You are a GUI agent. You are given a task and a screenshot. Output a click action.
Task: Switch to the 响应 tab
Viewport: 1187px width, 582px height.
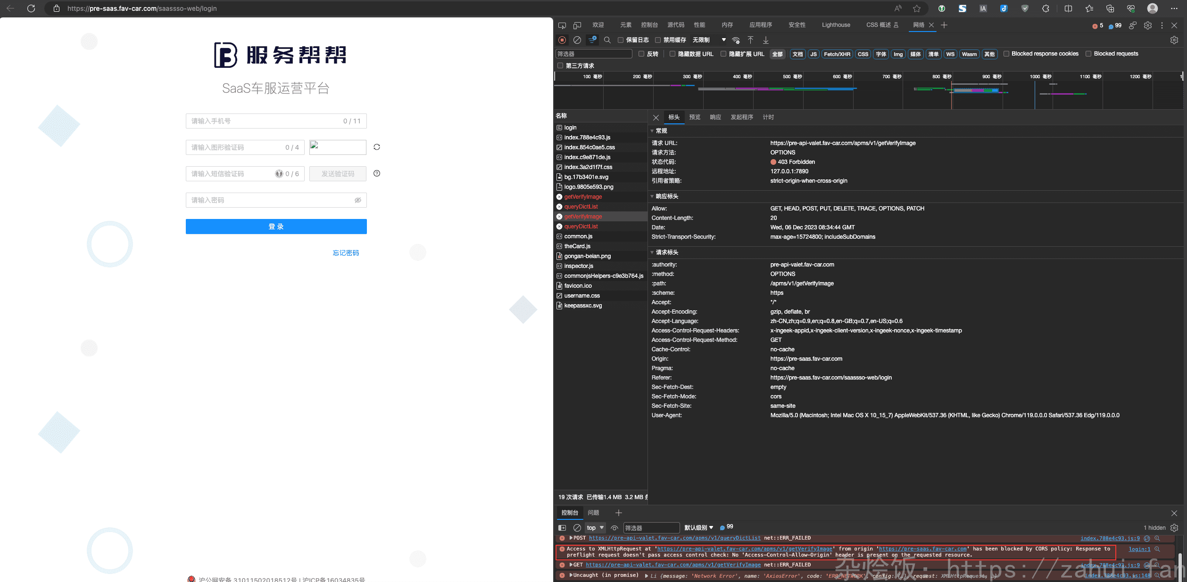click(715, 117)
